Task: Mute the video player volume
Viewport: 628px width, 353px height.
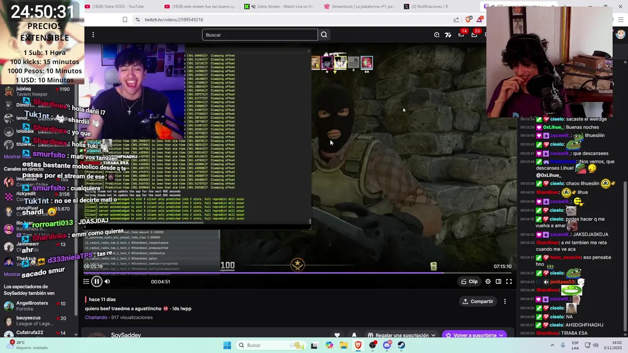Action: pyautogui.click(x=107, y=281)
